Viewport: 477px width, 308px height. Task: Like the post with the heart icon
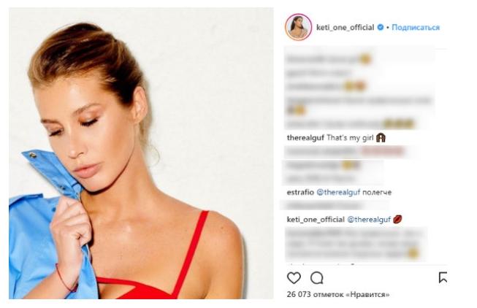click(294, 278)
